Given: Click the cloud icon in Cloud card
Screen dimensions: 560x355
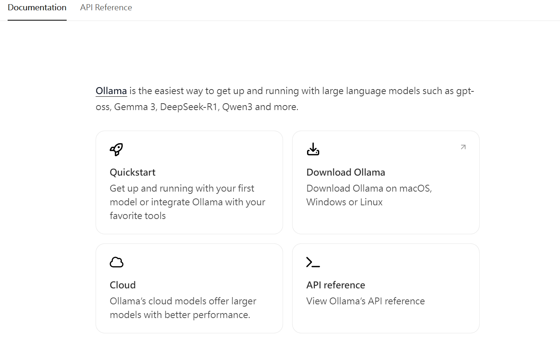Looking at the screenshot, I should (117, 262).
